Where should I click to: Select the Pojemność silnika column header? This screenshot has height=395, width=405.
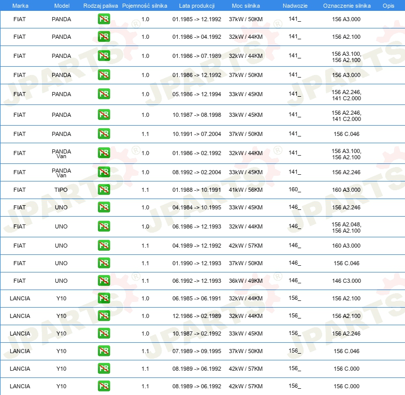144,6
